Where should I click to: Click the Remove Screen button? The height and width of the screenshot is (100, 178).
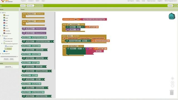click(39, 6)
